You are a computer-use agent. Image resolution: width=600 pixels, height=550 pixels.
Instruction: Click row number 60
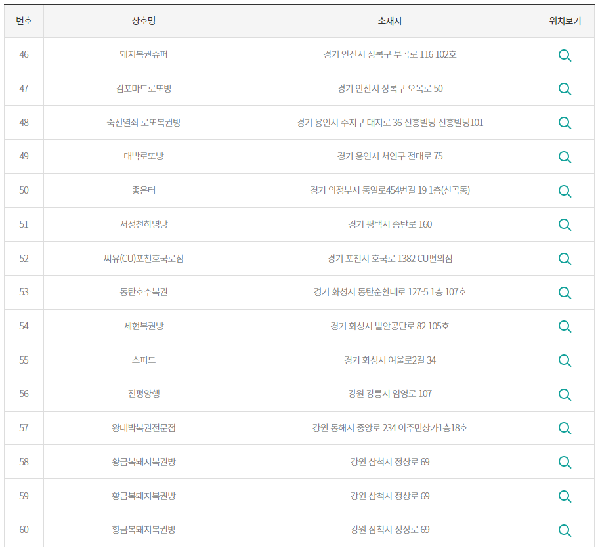24,530
